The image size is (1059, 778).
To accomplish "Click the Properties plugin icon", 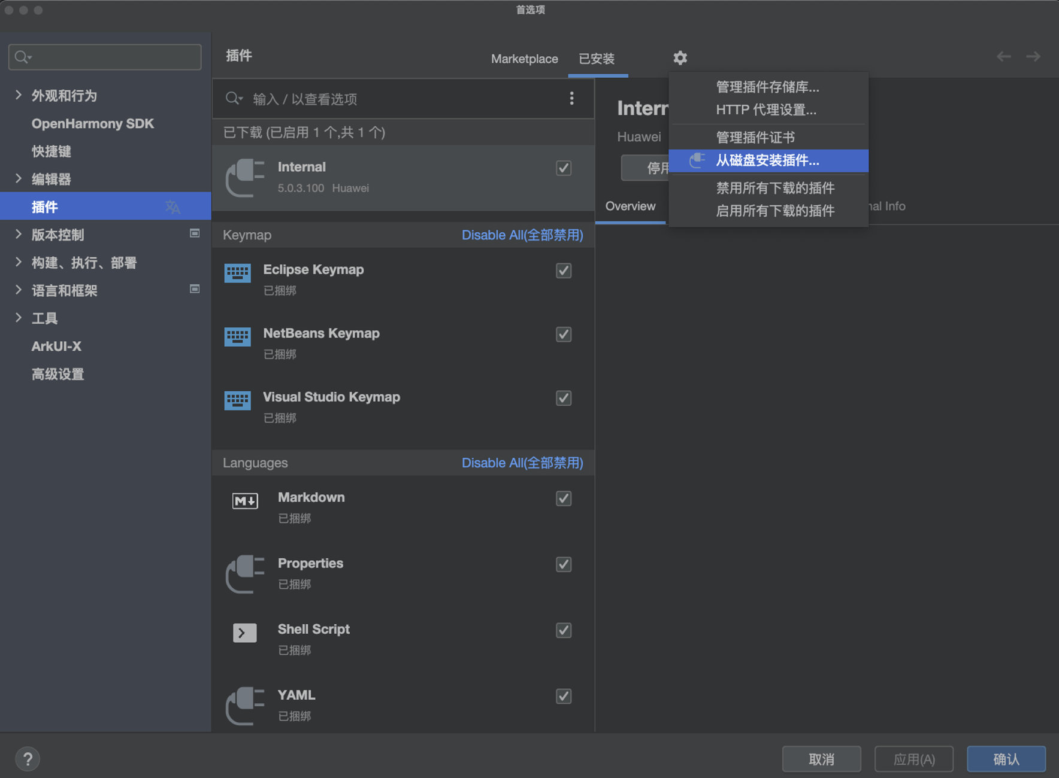I will tap(245, 573).
